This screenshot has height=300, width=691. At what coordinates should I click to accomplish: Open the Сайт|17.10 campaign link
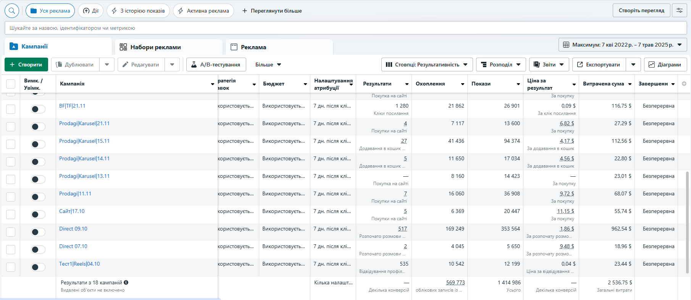pyautogui.click(x=72, y=211)
